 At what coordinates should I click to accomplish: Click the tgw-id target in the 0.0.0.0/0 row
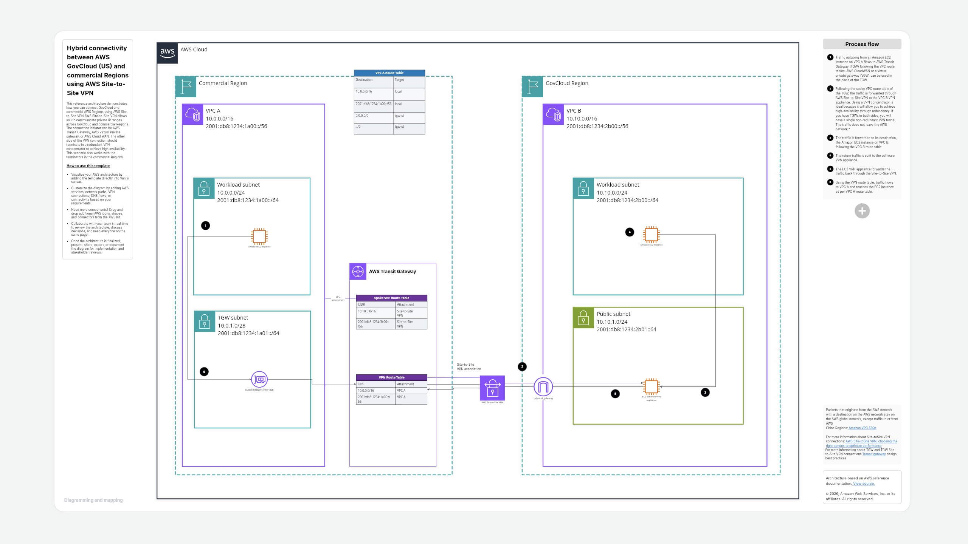(x=409, y=117)
